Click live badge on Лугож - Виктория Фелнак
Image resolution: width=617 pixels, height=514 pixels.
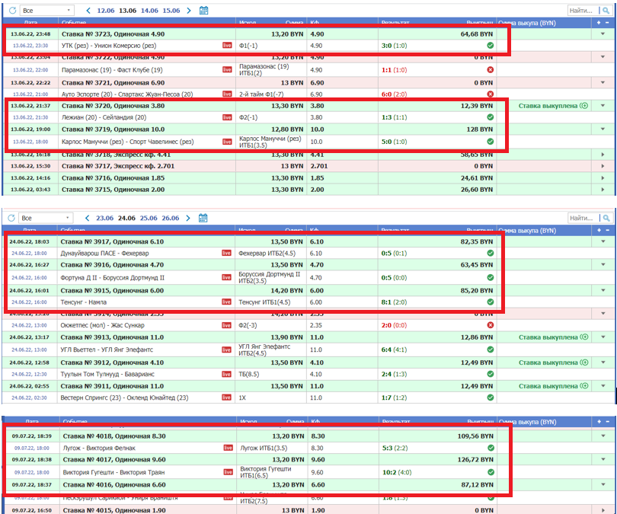(227, 448)
